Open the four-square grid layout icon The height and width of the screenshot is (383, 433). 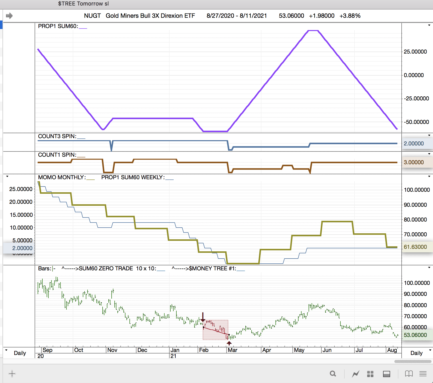click(370, 374)
